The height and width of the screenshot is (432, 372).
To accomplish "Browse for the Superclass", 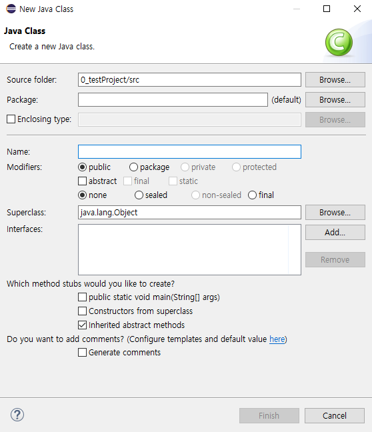I will point(335,213).
